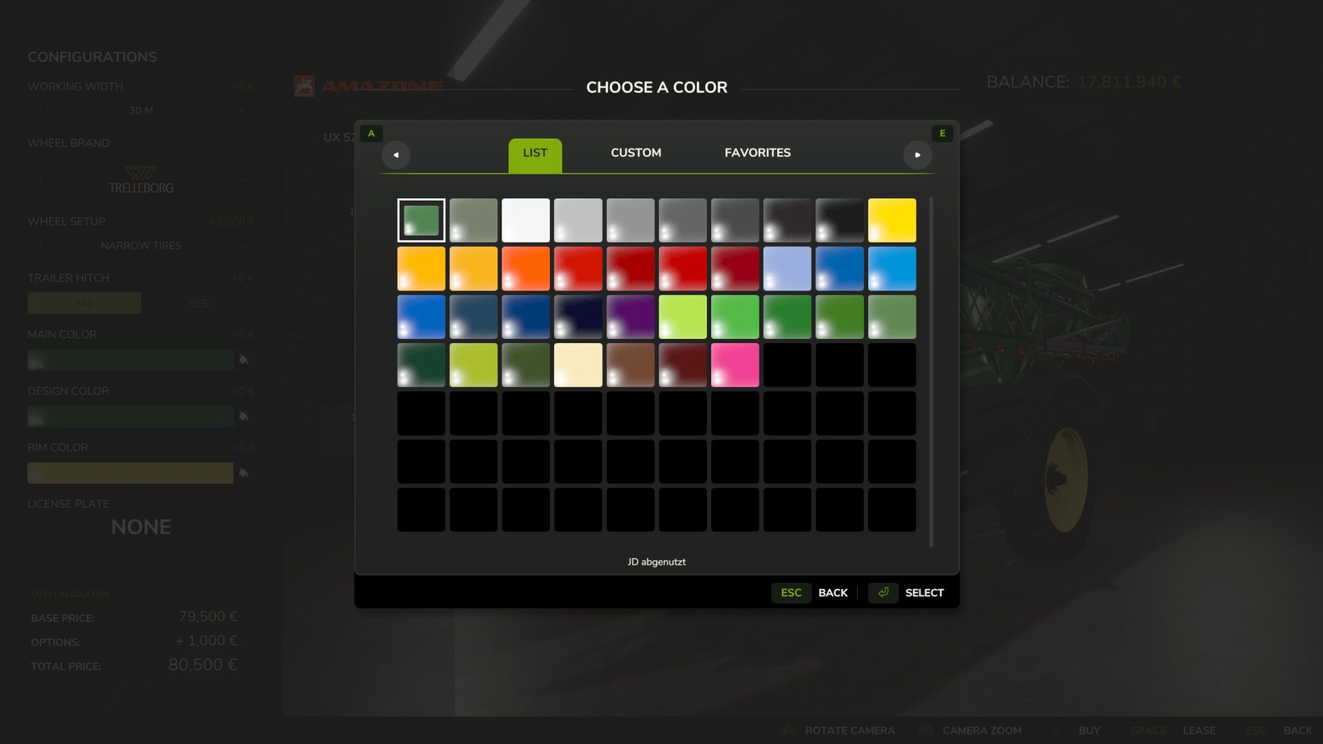Image resolution: width=1323 pixels, height=744 pixels.
Task: Select the LIST tab
Action: pyautogui.click(x=535, y=153)
